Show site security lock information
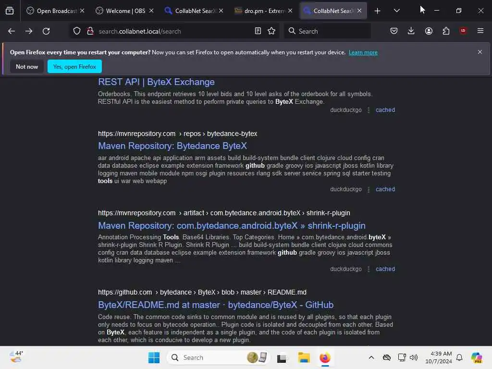Screen dimensions: 492x369 (90, 31)
